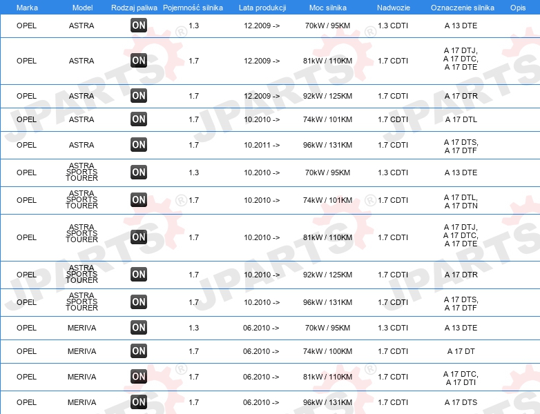Select 'ASTRA' model in 10.2011 row

[x=81, y=145]
